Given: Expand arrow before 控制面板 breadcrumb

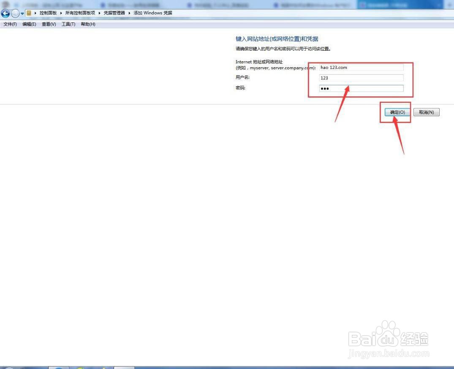Looking at the screenshot, I should [35, 13].
